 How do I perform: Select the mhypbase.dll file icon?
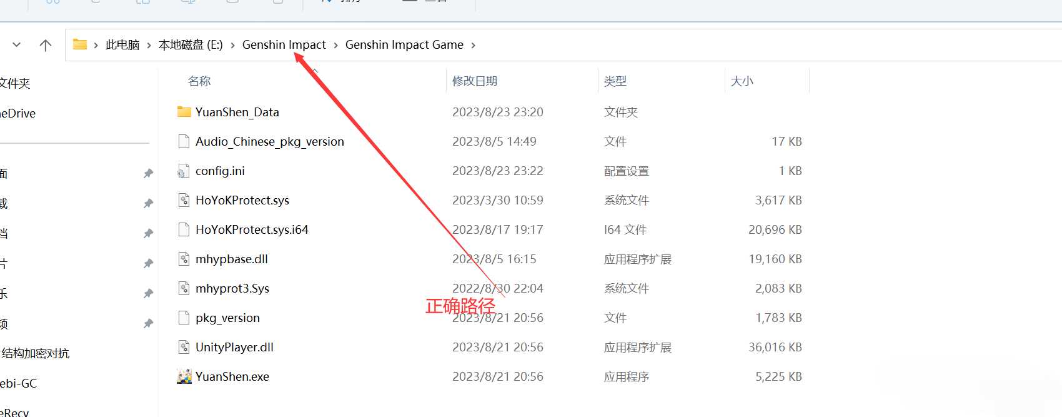point(184,259)
